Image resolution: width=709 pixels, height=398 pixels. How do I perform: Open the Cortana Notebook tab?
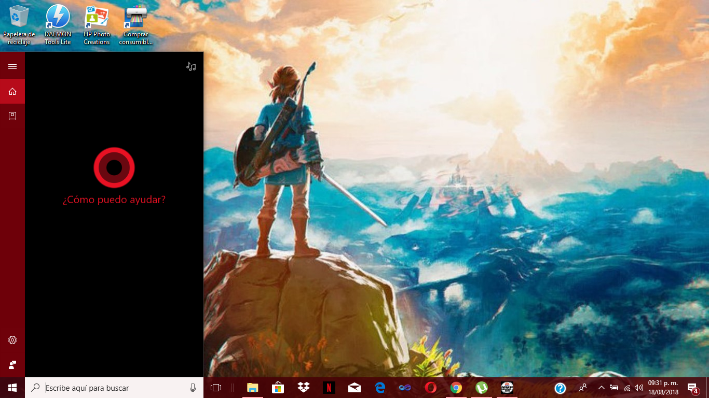click(12, 116)
